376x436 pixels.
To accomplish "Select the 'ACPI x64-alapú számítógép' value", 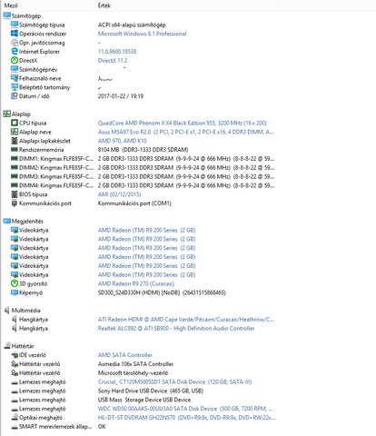I will [132, 25].
